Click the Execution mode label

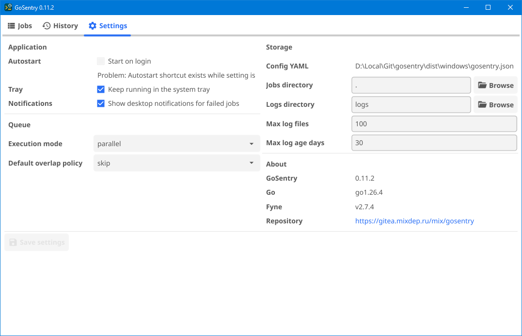(35, 144)
